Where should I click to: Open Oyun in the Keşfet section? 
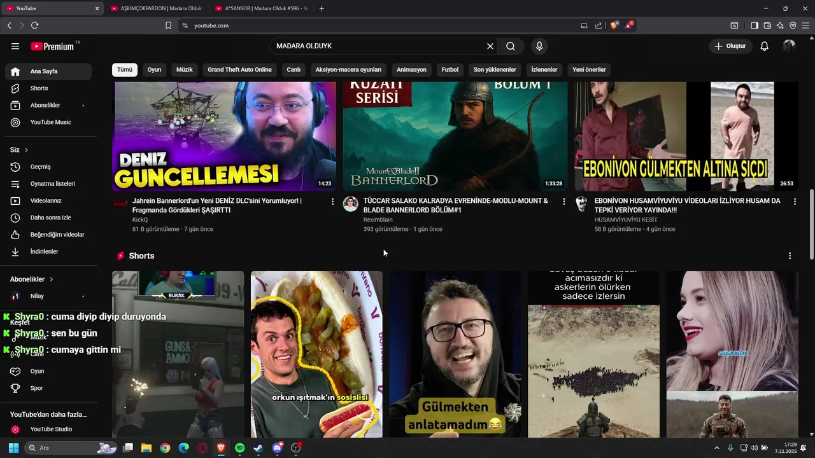(48, 371)
